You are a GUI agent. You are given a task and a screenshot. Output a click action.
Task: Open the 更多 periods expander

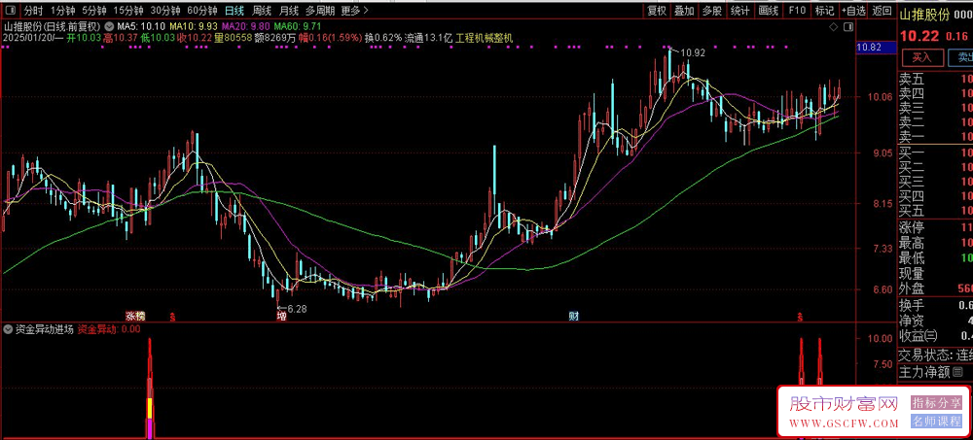(355, 11)
